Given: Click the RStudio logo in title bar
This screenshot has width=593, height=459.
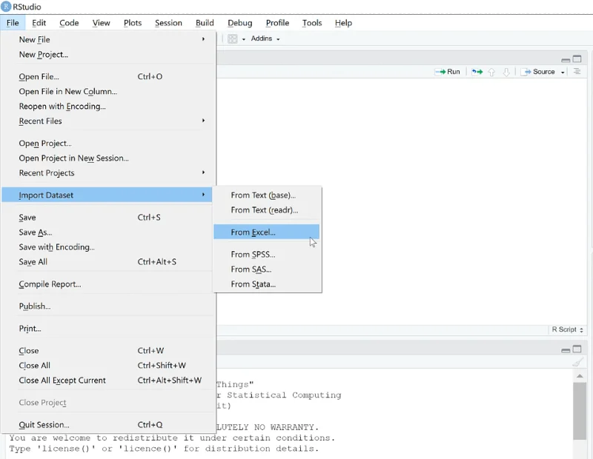Looking at the screenshot, I should [6, 7].
